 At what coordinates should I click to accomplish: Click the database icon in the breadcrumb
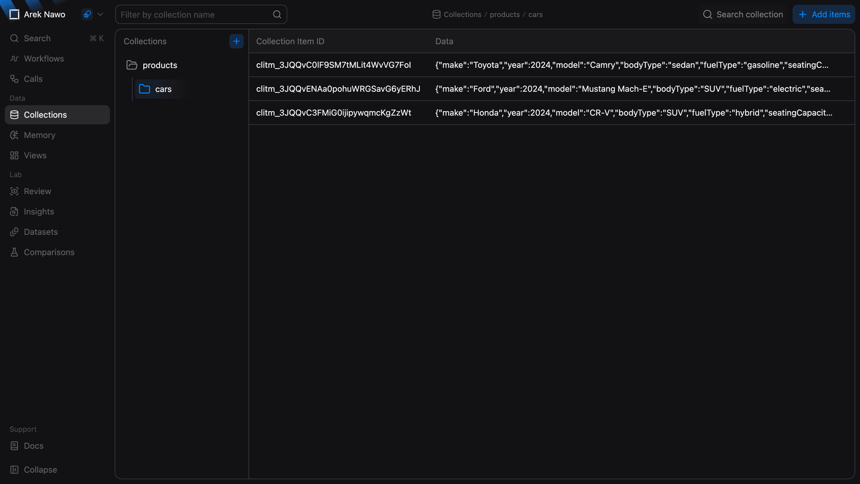(436, 14)
